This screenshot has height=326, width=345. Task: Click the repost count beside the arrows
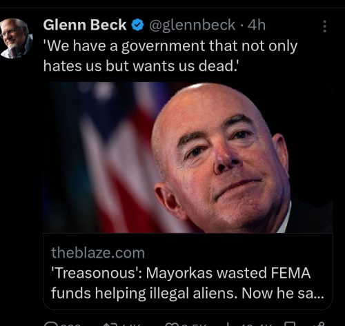point(129,325)
